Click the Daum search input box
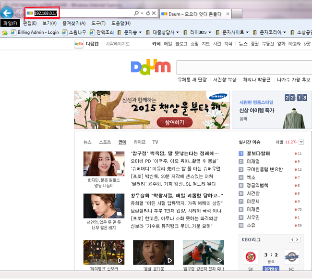The height and width of the screenshot is (279, 312). (x=244, y=67)
